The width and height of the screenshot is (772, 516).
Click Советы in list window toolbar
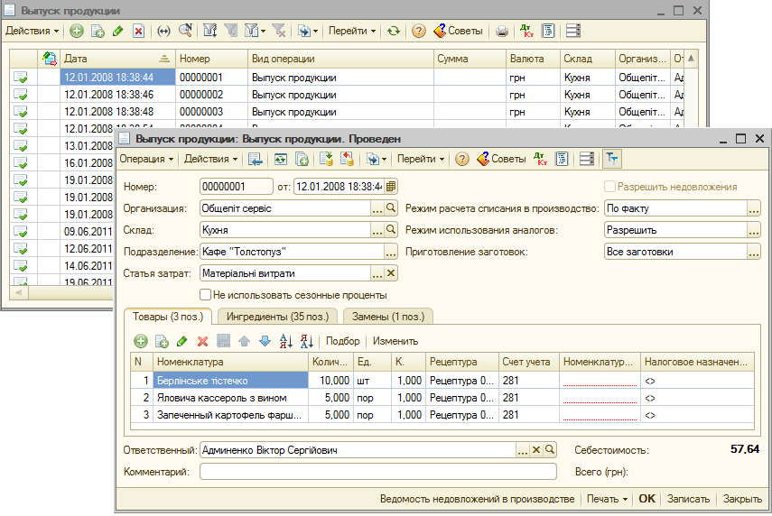click(x=459, y=31)
